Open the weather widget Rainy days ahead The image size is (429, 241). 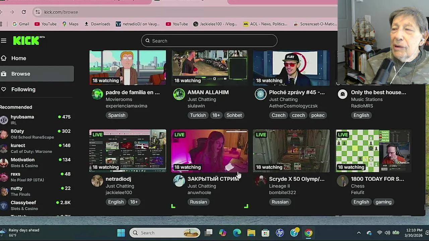(21, 233)
